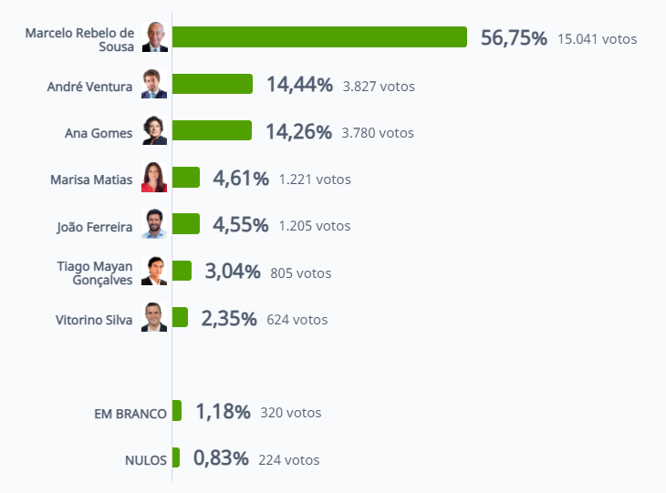
Task: Click the 14,44% percentage text
Action: pos(300,85)
